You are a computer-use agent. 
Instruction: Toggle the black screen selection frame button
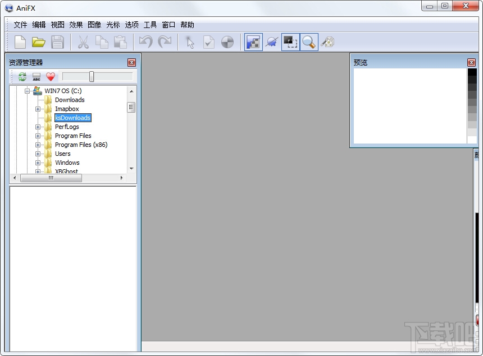[290, 42]
